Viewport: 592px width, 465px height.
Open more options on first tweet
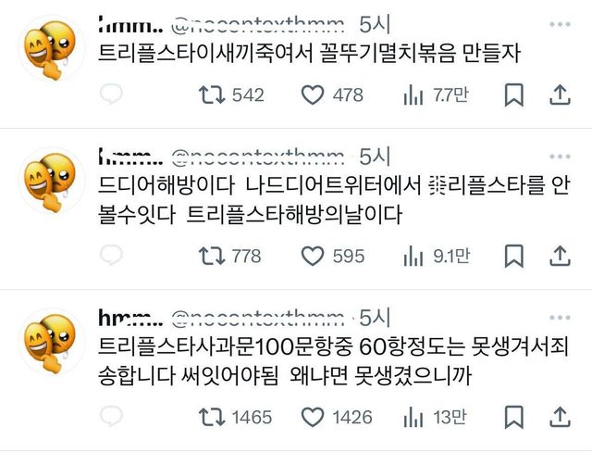560,25
